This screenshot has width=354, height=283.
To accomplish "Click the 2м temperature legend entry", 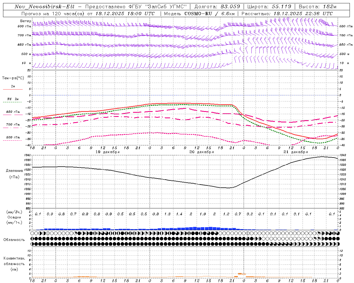I will [x=13, y=87].
